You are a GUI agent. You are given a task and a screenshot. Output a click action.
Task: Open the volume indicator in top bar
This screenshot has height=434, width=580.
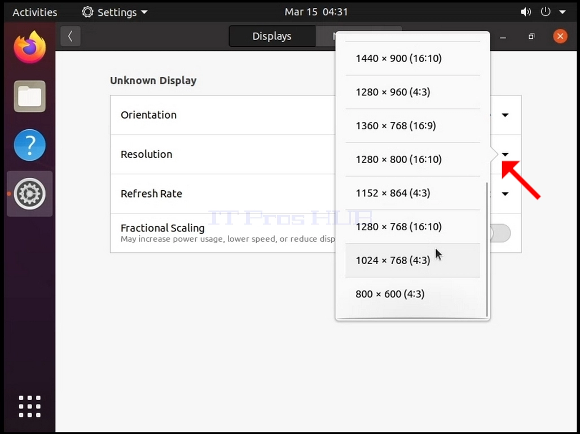(x=526, y=12)
